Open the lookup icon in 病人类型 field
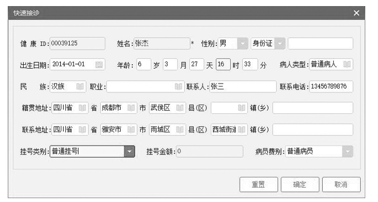Image resolution: width=378 pixels, height=202 pixels. point(346,64)
